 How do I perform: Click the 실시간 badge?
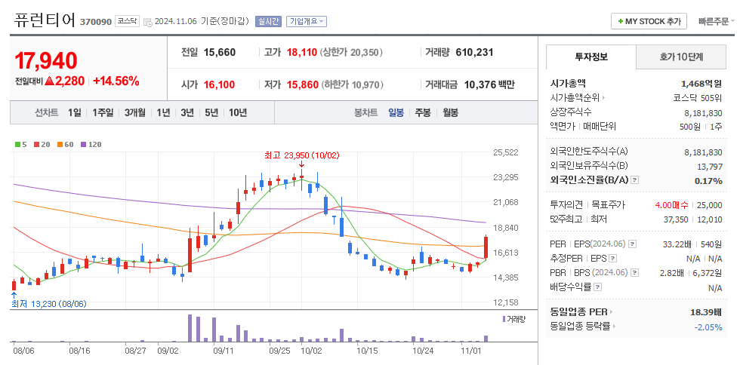tap(269, 22)
